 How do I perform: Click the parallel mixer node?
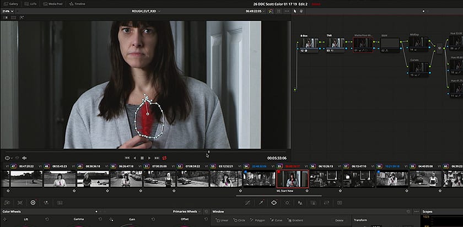[x=439, y=48]
